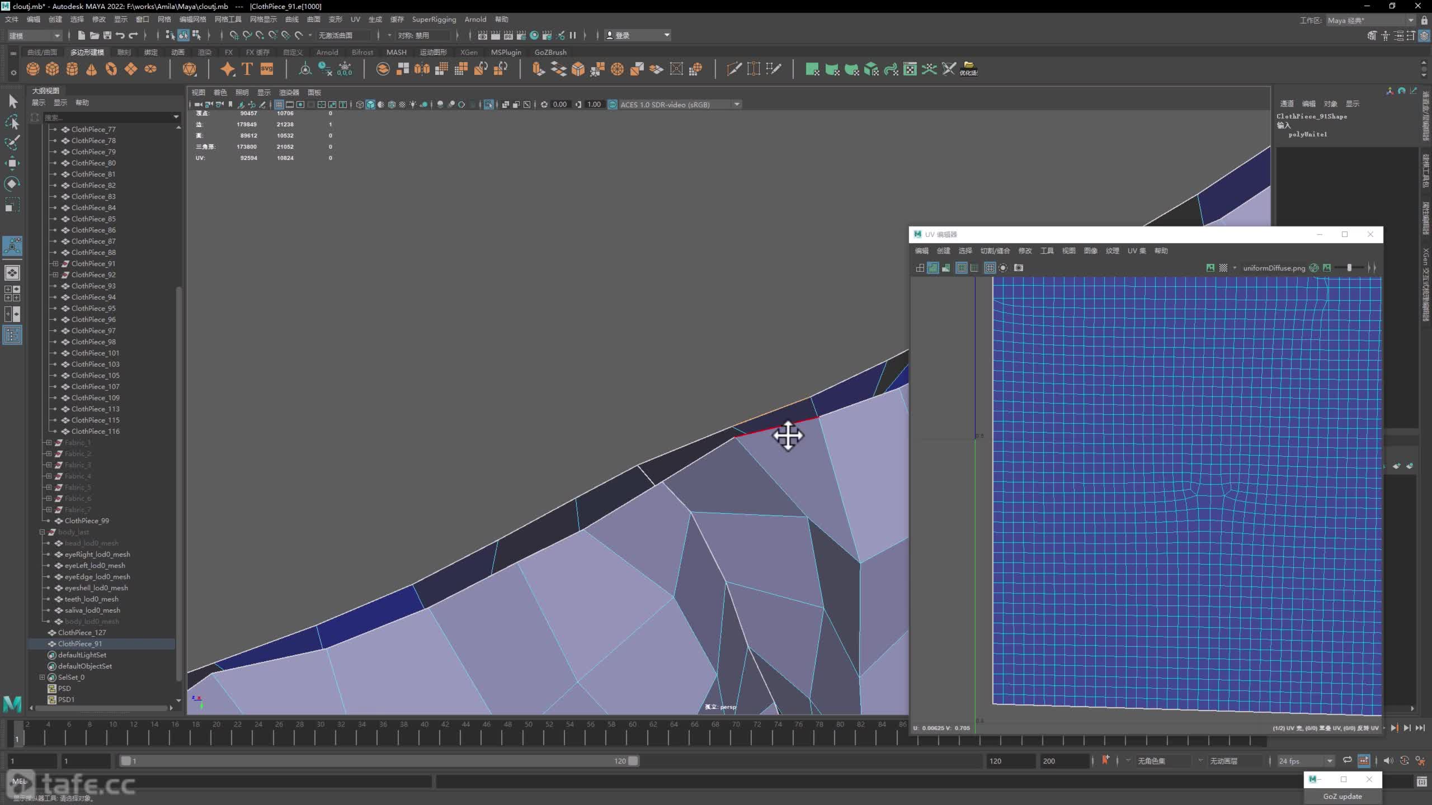Click the green checkered UV editor shelf icon
The image size is (1432, 805).
(x=910, y=69)
